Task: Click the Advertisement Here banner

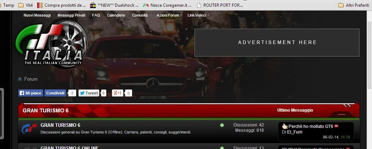Action: [277, 43]
